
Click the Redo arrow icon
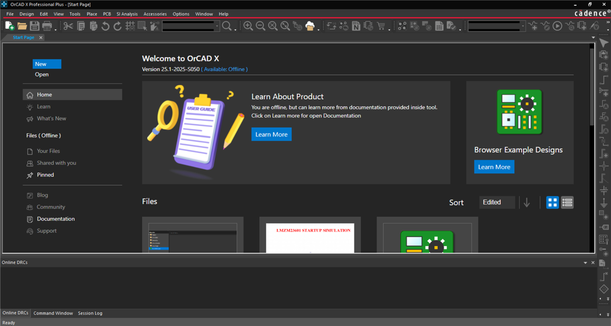click(x=117, y=26)
